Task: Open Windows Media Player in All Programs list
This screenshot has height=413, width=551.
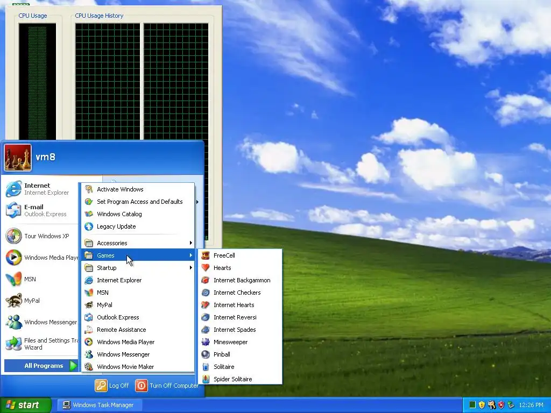Action: click(x=138, y=341)
